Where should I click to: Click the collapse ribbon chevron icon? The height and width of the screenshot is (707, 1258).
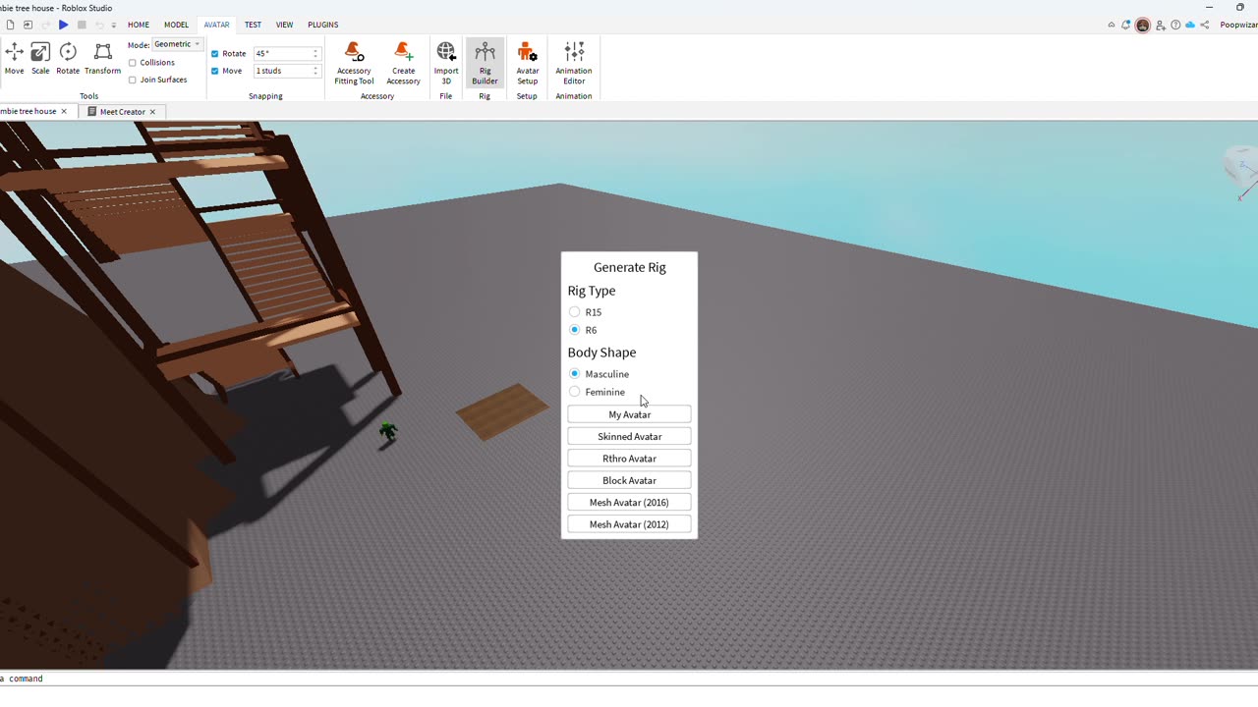click(1112, 26)
